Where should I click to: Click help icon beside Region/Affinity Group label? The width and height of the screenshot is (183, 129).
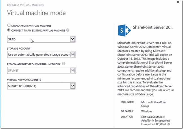(64, 64)
